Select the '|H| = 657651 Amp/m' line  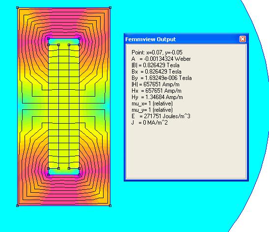[156, 84]
